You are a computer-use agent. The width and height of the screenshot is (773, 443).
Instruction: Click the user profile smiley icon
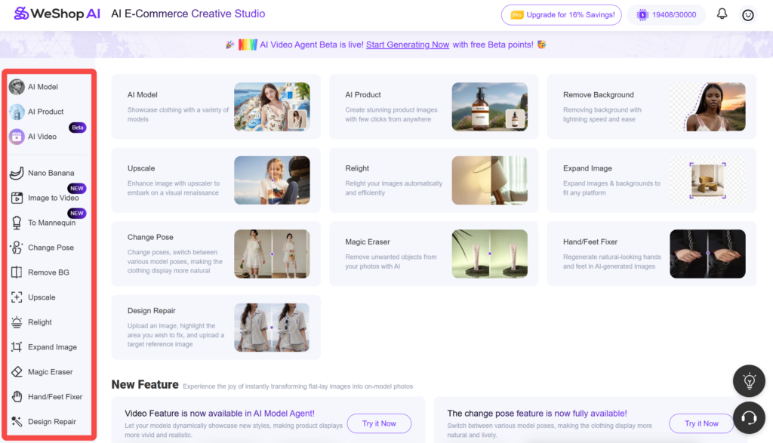click(x=748, y=14)
